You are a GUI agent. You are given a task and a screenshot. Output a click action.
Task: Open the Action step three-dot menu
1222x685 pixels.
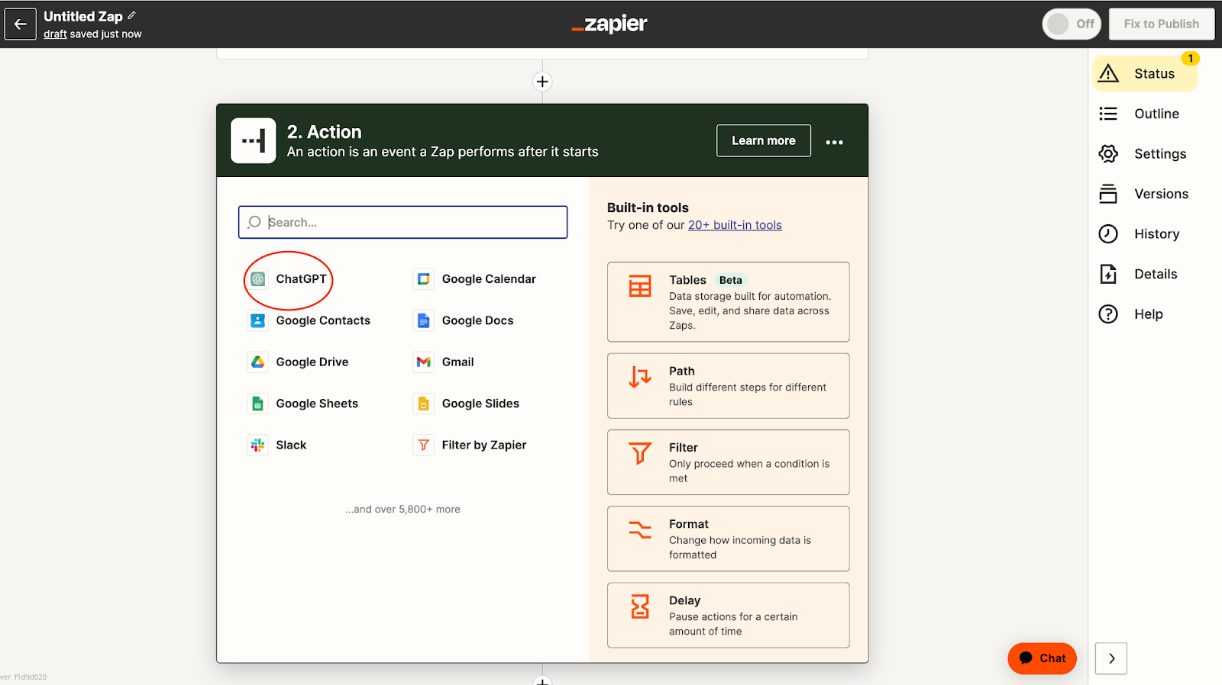pos(834,142)
